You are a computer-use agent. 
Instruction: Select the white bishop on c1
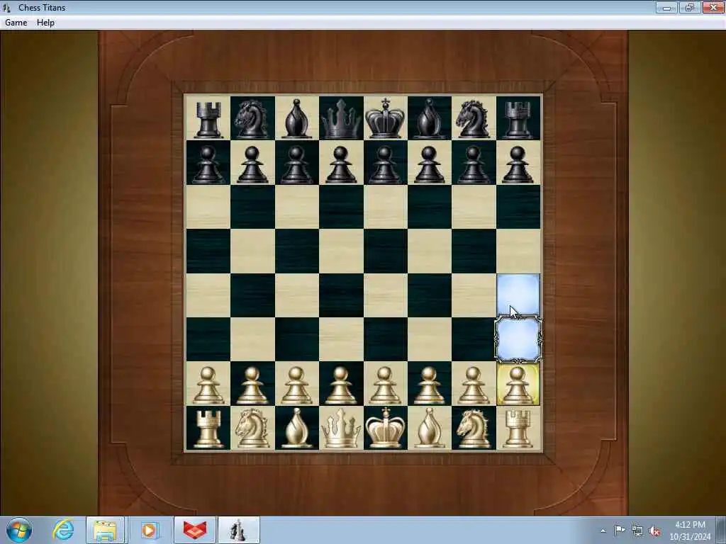point(296,428)
